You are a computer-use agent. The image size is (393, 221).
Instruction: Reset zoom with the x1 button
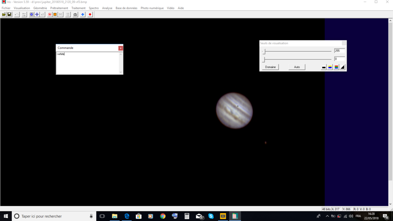(x=42, y=15)
